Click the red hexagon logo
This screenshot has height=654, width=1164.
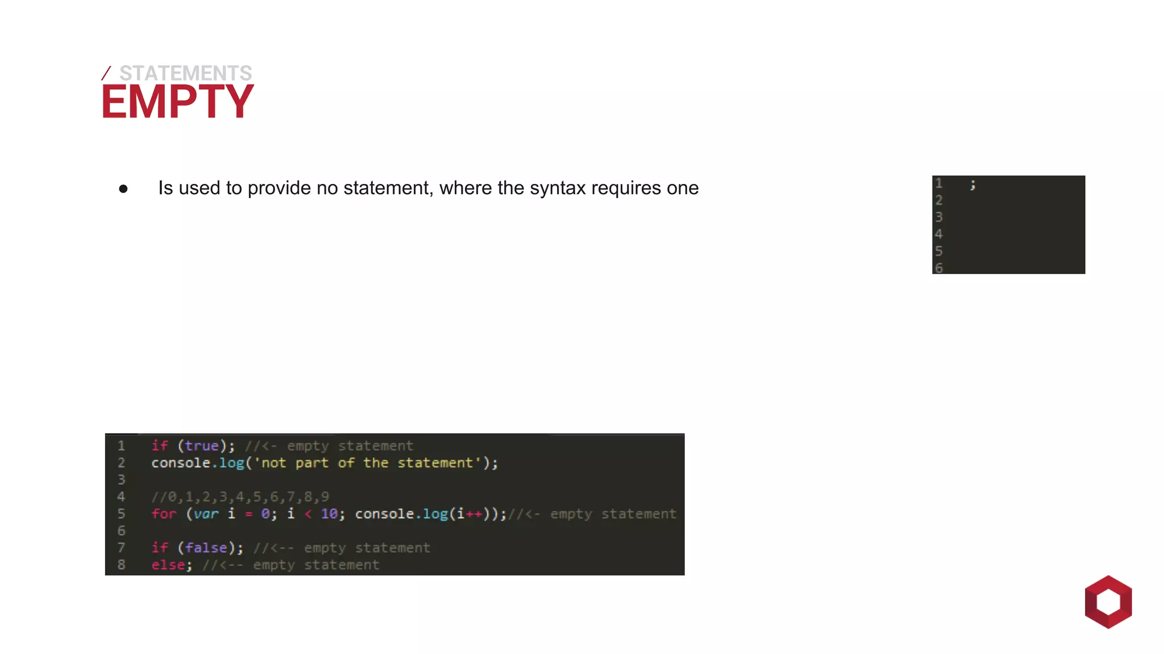click(x=1108, y=602)
